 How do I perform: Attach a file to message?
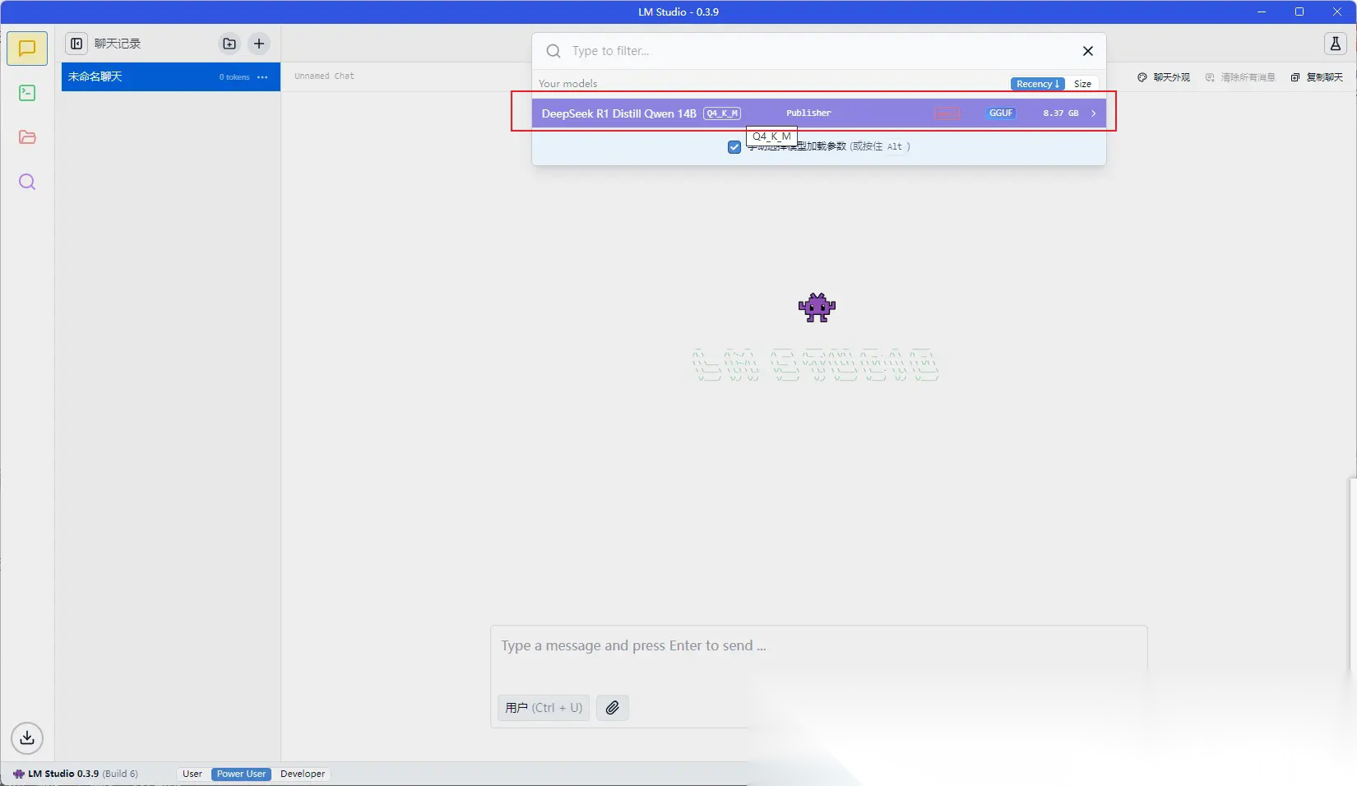click(613, 708)
